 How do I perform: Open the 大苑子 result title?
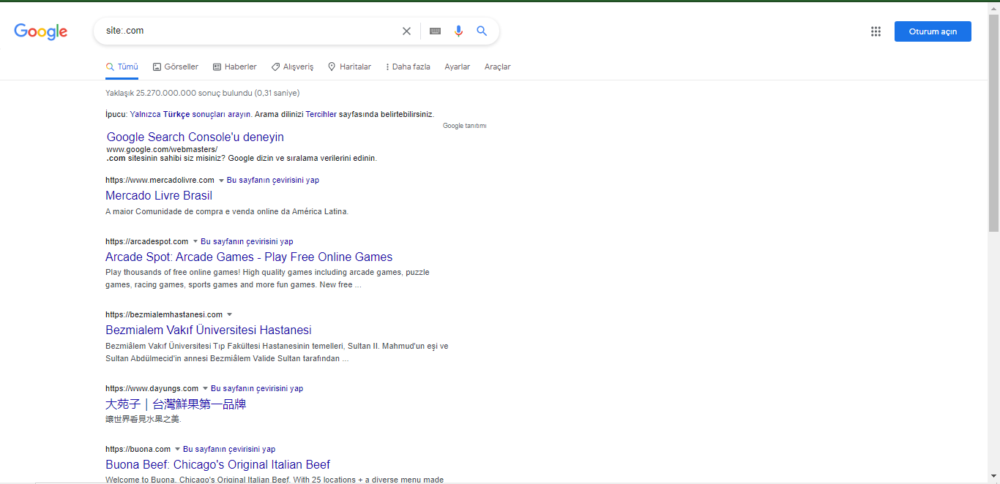pos(176,404)
